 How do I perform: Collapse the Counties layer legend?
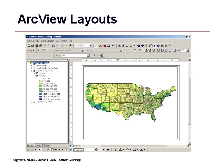[x=35, y=76]
